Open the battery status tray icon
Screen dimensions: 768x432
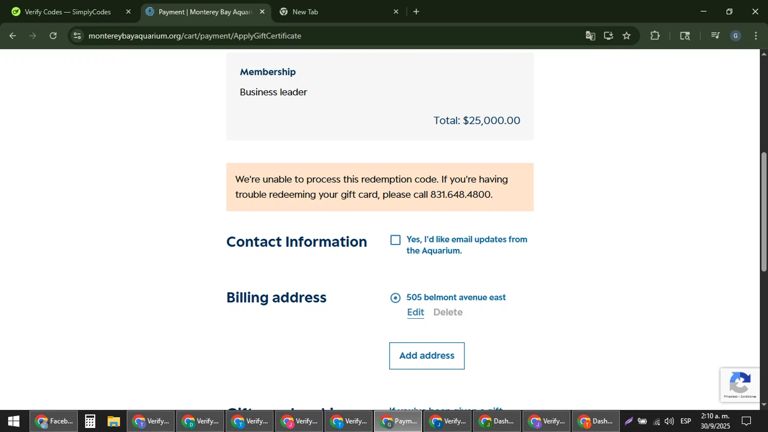tap(642, 421)
